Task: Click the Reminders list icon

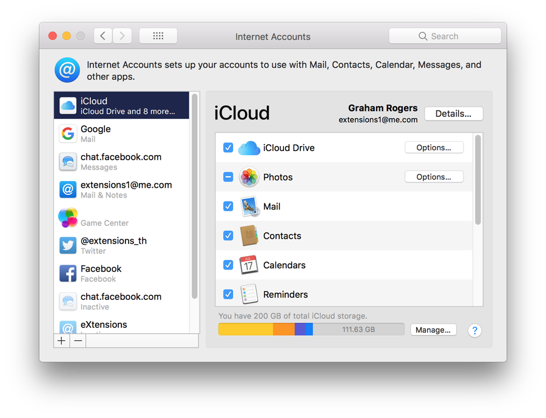Action: point(249,294)
